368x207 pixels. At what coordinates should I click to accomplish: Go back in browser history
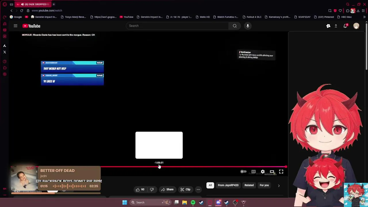[11, 11]
